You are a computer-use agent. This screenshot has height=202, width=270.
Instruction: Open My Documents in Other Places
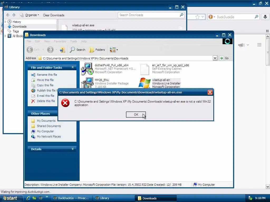(46, 121)
